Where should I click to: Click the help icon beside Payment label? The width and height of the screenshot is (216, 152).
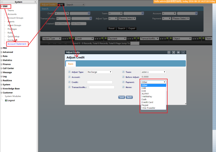tap(124, 82)
